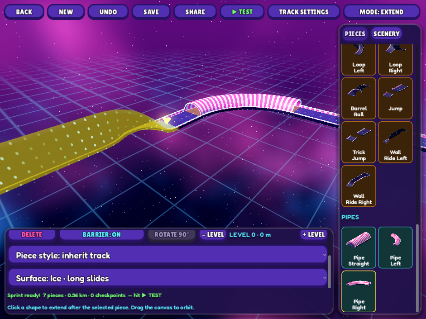Delete the selected piece
Image resolution: width=426 pixels, height=319 pixels.
[32, 234]
